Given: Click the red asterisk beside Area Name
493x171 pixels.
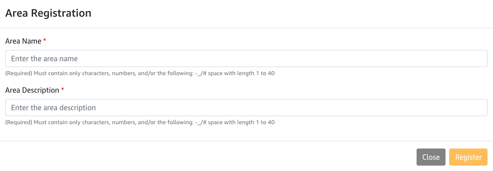Looking at the screenshot, I should pyautogui.click(x=45, y=40).
